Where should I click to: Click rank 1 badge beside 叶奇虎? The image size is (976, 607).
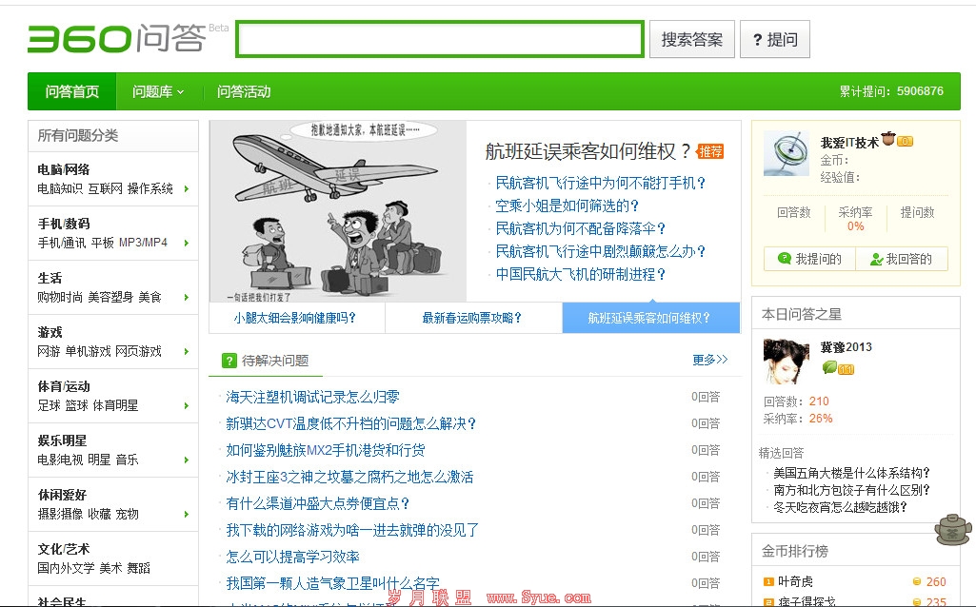coord(768,581)
